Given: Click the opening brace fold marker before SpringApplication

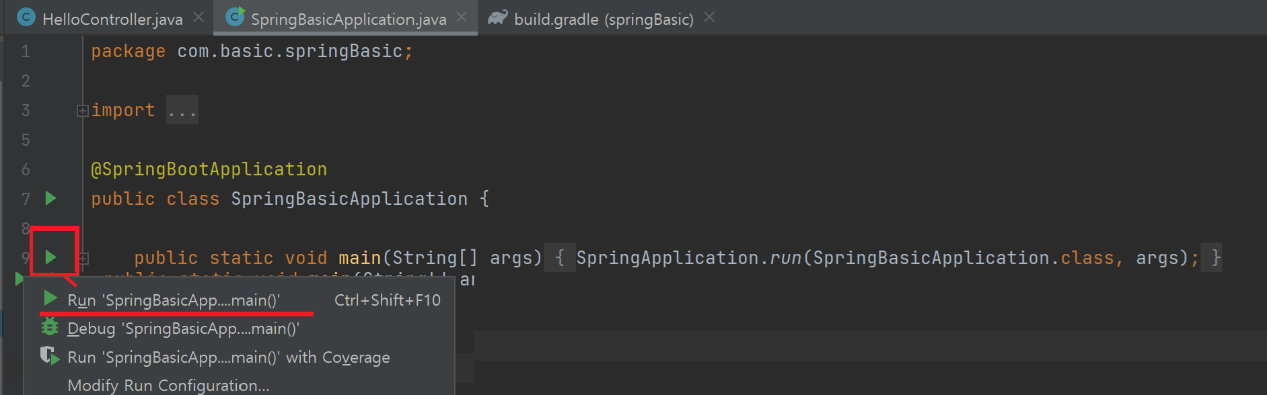Looking at the screenshot, I should (560, 258).
